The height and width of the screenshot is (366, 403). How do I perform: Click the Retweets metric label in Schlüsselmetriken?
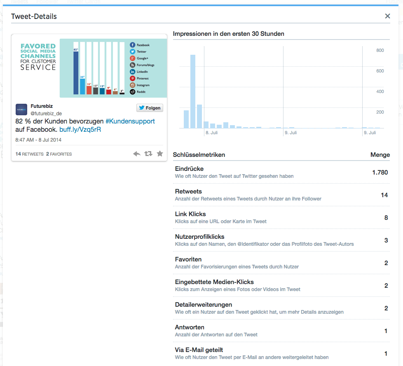pyautogui.click(x=188, y=191)
